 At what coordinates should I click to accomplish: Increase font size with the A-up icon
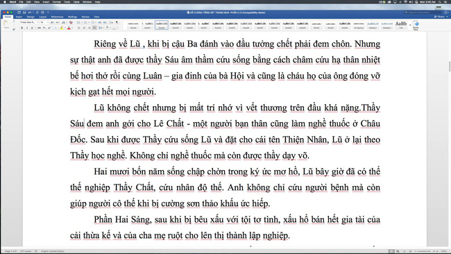tap(52, 22)
